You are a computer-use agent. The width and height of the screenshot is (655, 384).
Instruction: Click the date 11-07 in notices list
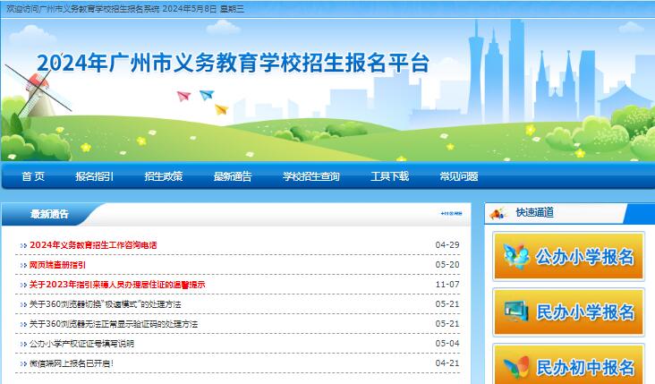[x=447, y=284]
